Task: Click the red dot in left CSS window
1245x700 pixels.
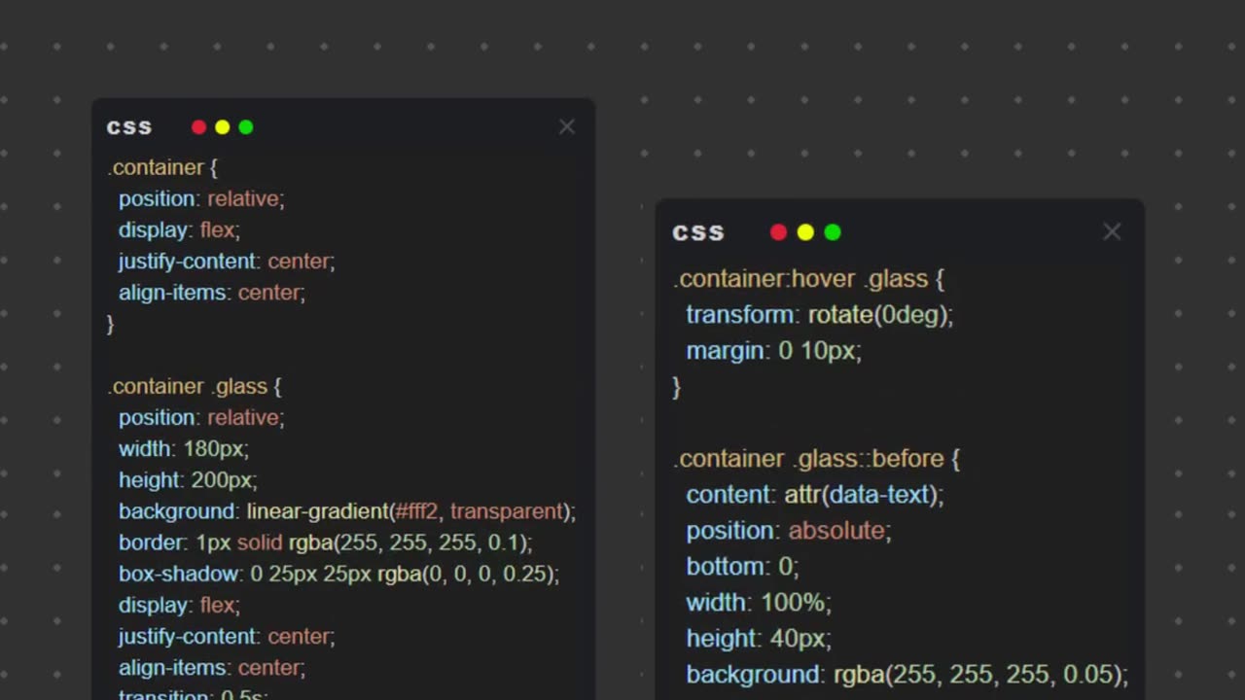Action: coord(199,127)
